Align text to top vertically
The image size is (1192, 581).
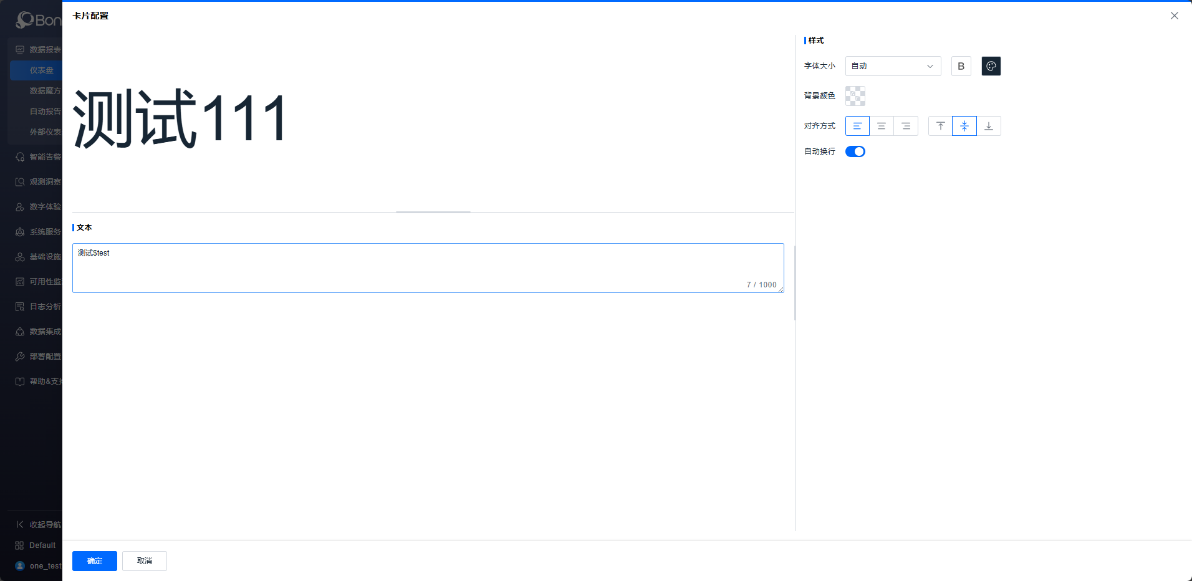coord(940,126)
